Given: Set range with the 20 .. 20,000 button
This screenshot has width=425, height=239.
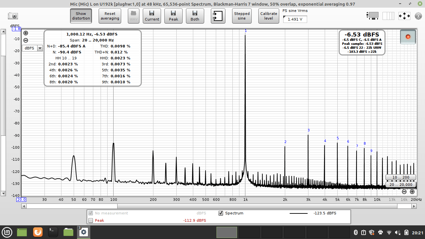Looking at the screenshot, I should pos(400,185).
